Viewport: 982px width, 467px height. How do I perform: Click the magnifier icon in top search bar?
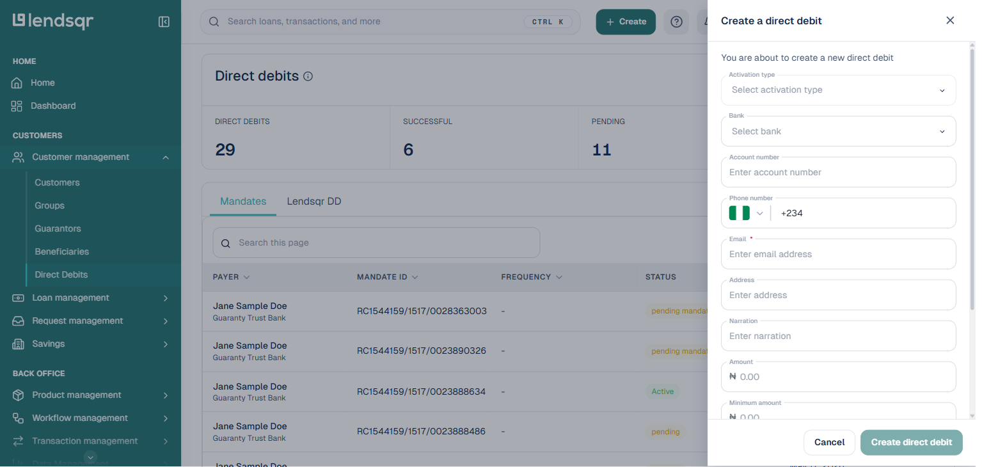click(x=214, y=22)
